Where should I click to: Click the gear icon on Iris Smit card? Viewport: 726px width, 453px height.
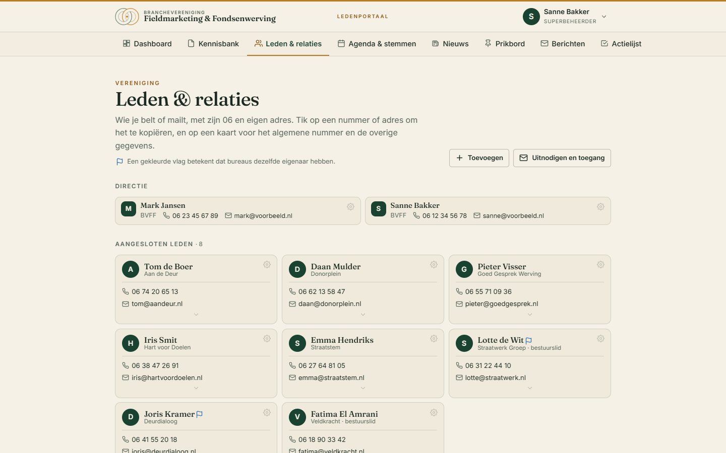(267, 339)
